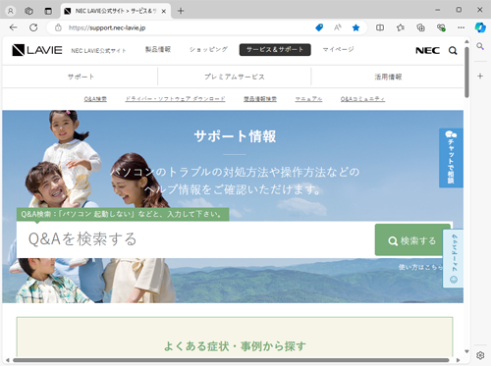Click the scroll right arrow
The image size is (491, 366).
[458, 360]
